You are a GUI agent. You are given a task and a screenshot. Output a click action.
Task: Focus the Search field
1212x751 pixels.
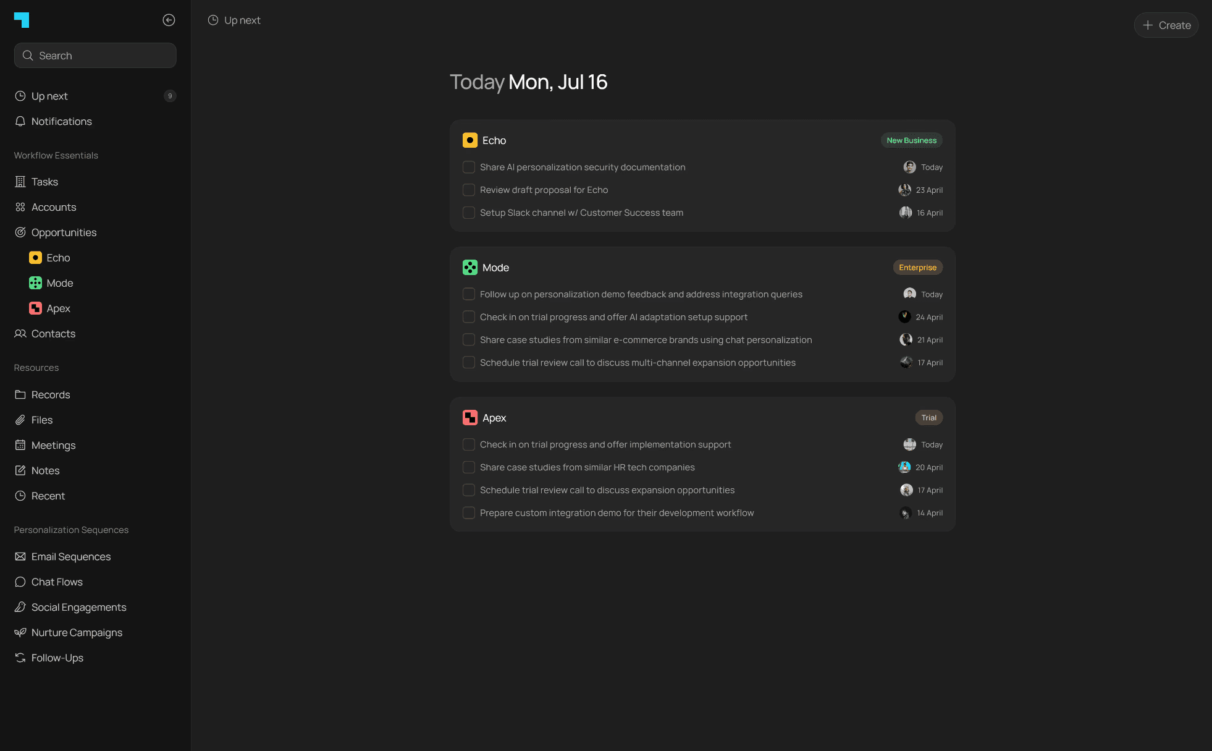(95, 56)
